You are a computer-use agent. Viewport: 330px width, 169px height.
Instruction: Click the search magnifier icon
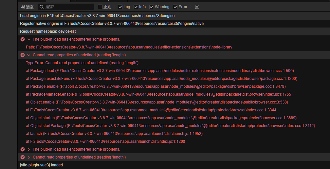tap(42, 7)
